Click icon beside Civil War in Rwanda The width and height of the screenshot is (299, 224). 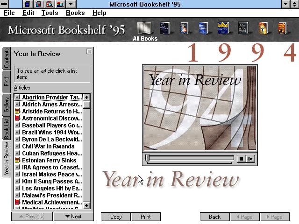pyautogui.click(x=17, y=146)
